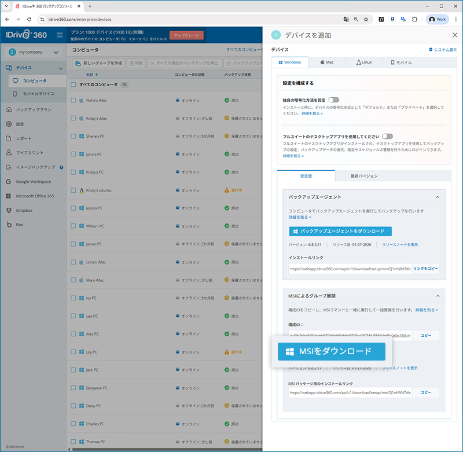The width and height of the screenshot is (463, 452).
Task: Bookmark this page with the star icon
Action: tap(366, 19)
